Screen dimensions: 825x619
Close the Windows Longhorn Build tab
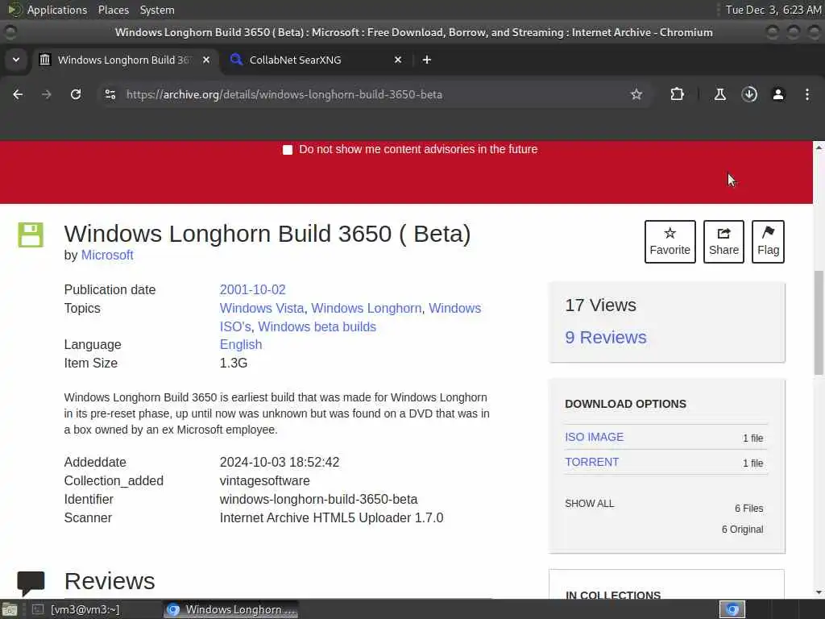[x=206, y=60]
